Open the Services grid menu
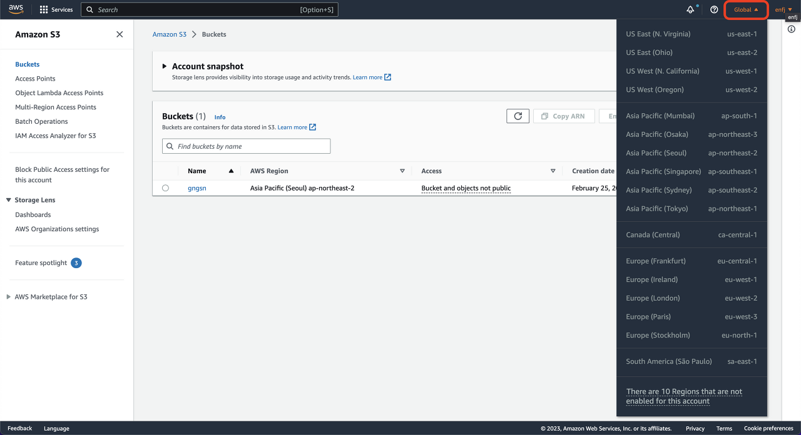 (x=56, y=9)
